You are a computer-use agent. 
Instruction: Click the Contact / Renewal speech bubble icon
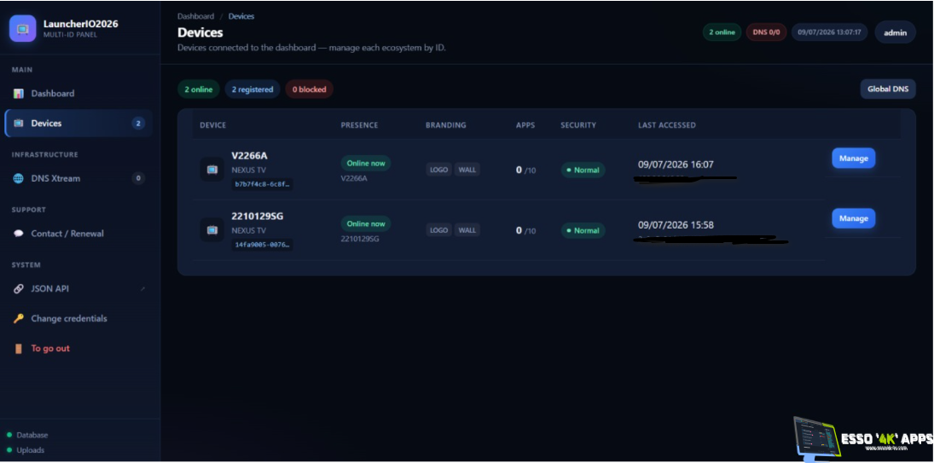coord(19,234)
